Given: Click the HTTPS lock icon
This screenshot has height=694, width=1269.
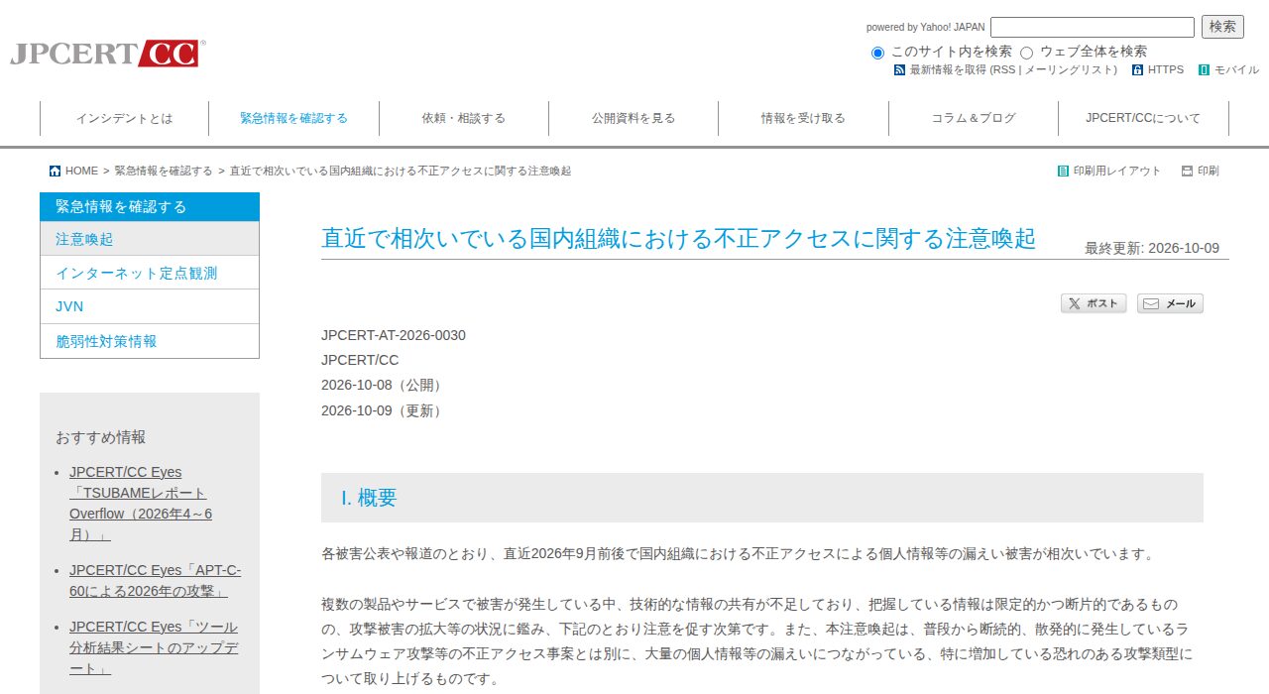Looking at the screenshot, I should pos(1137,70).
